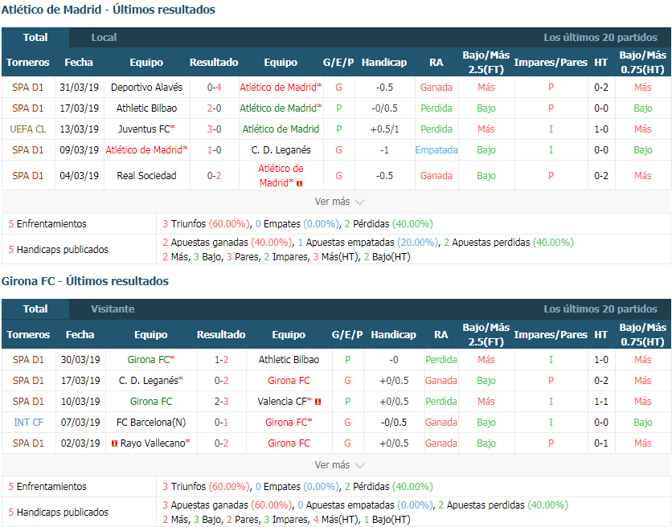This screenshot has width=672, height=527.
Task: Click red card icon next to Atlético de Madrid vs Real Sociedad
Action: (300, 183)
